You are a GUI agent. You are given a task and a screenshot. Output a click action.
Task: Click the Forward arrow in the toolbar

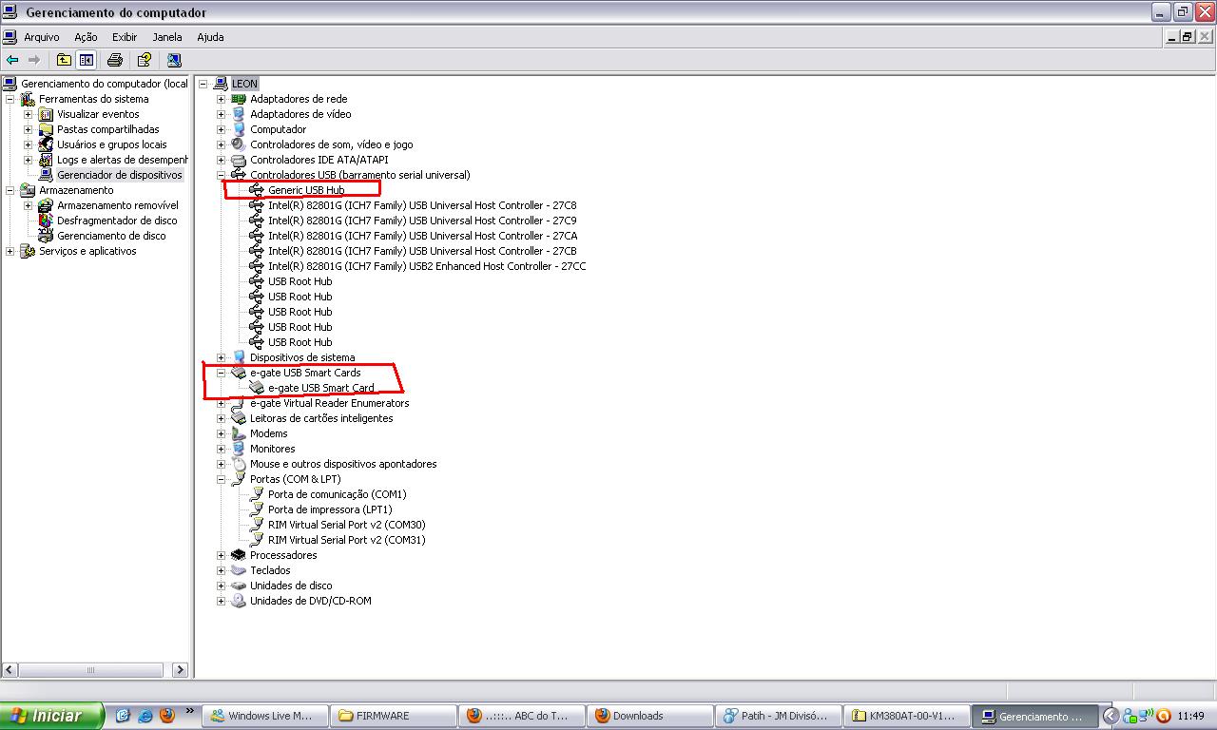pos(34,60)
